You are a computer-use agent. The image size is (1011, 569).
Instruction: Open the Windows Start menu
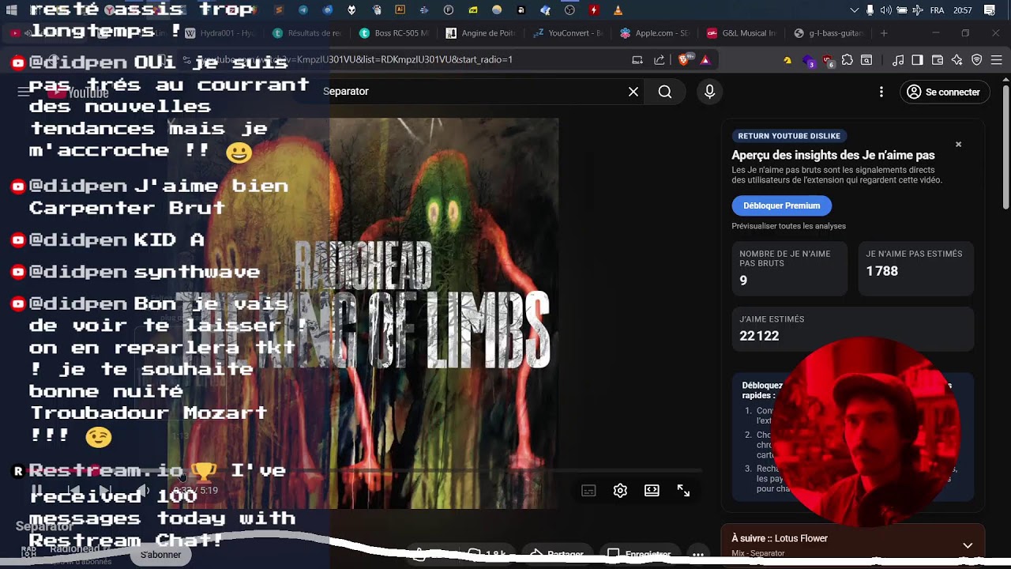coord(11,10)
